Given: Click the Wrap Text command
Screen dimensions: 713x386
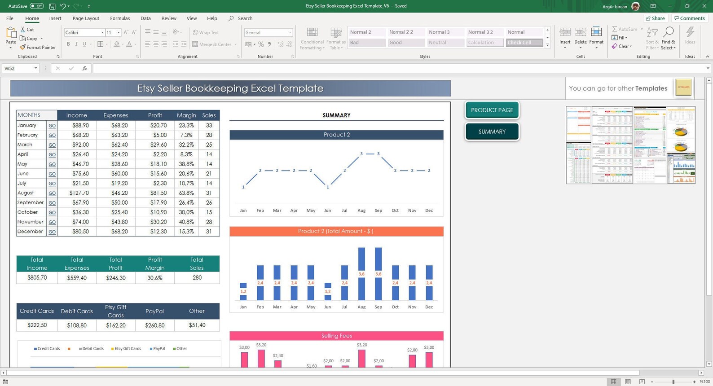Looking at the screenshot, I should coord(206,32).
